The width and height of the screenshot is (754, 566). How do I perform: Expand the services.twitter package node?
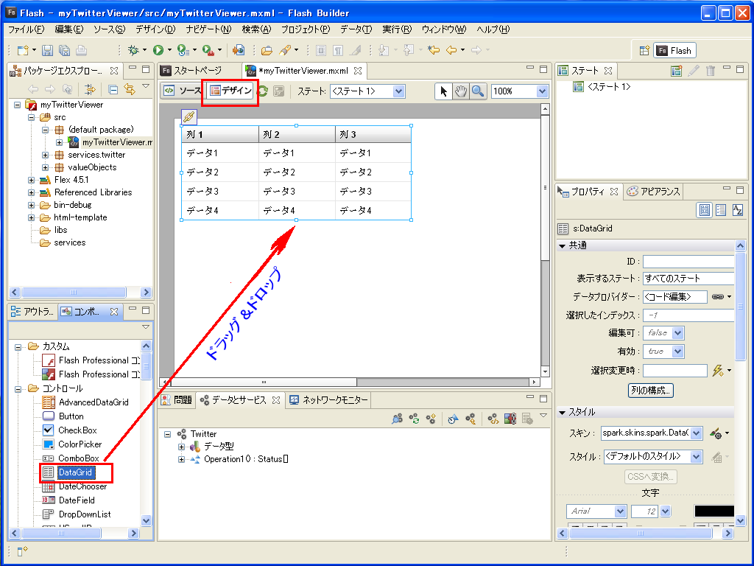45,155
